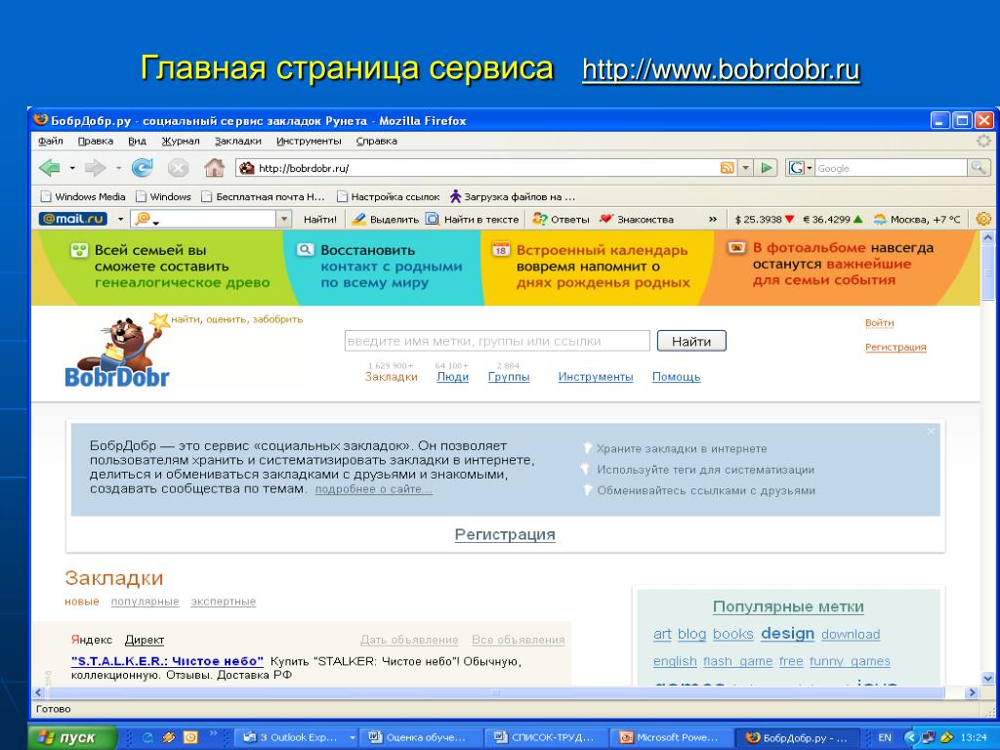Open the Журнал menu
This screenshot has height=750, width=1000.
tap(181, 141)
